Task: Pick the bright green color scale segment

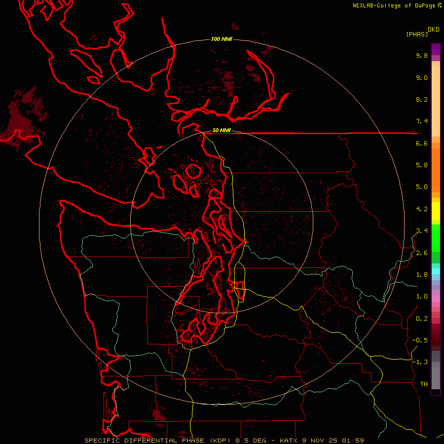Action: (x=436, y=238)
